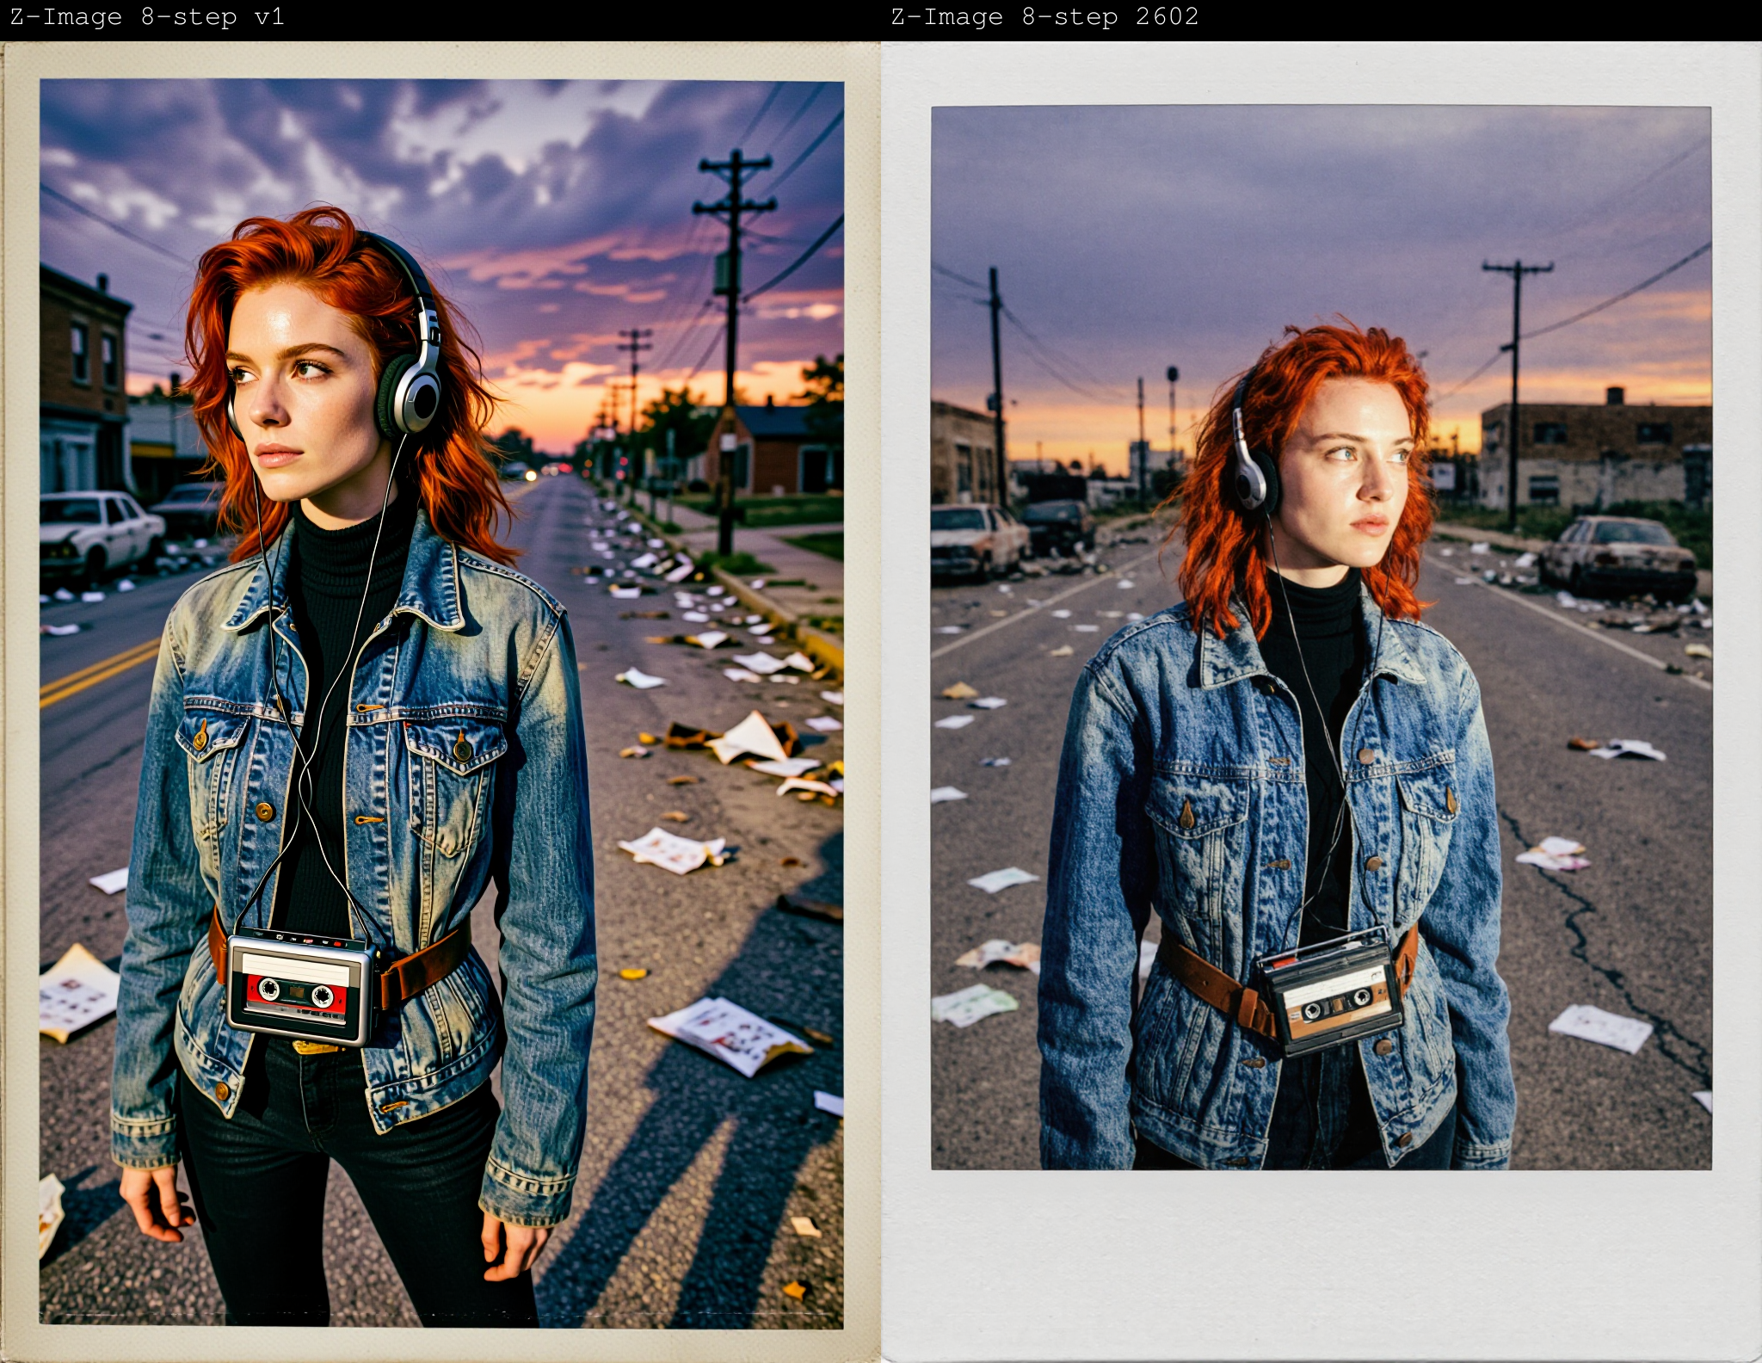This screenshot has height=1363, width=1762.
Task: Click the cassette player in right image
Action: pyautogui.click(x=1329, y=990)
